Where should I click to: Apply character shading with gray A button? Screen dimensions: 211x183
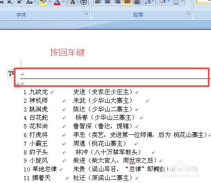click(x=72, y=2)
